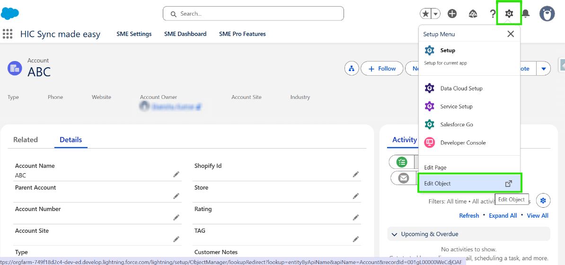View the Account Hierarchy icon

point(352,69)
